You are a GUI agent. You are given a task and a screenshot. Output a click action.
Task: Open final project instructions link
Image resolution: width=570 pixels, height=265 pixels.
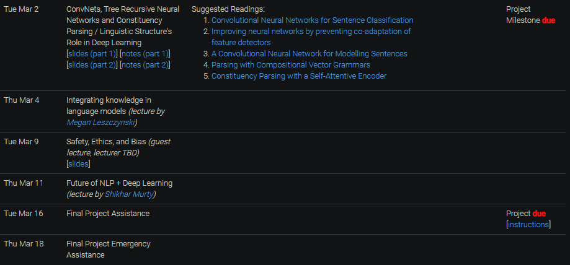point(528,225)
